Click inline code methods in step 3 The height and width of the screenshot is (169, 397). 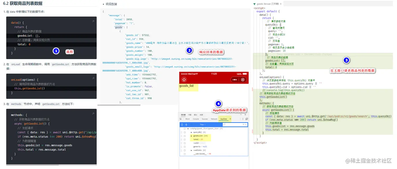point(16,104)
